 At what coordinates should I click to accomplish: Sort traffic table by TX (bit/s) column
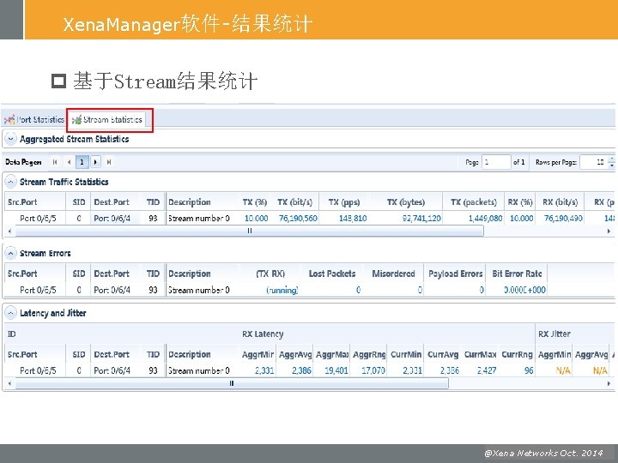pyautogui.click(x=294, y=202)
